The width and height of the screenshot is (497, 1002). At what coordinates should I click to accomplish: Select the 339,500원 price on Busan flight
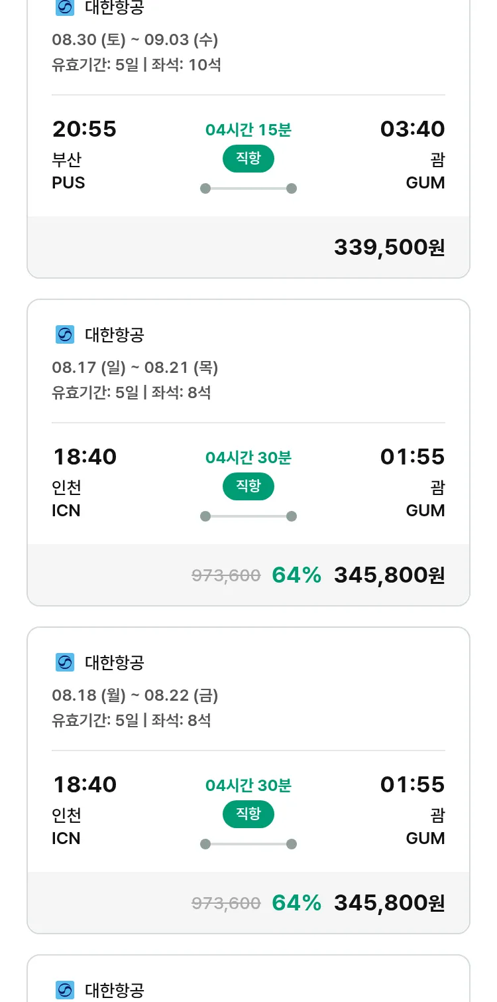point(389,248)
